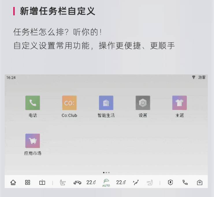Toggle the AUTO climate mode
This screenshot has height=197, width=214.
(106, 183)
